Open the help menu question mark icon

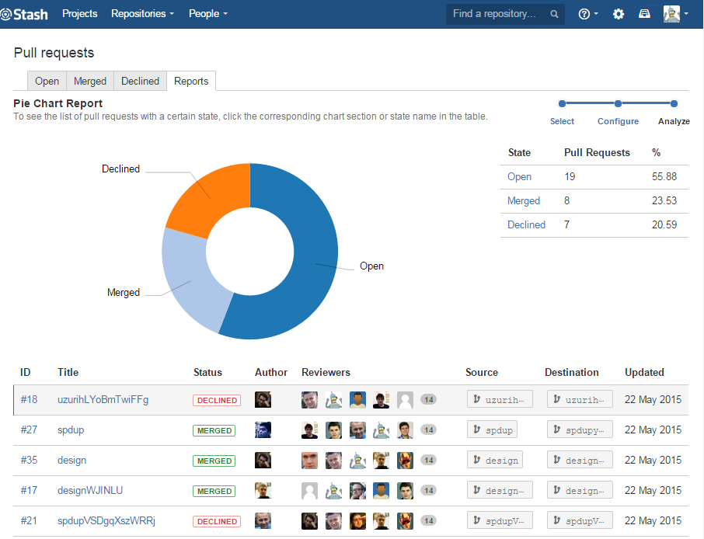[x=584, y=14]
